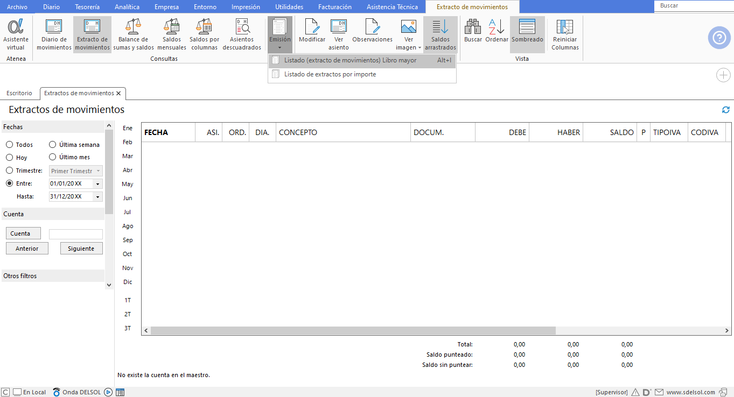Open Saldos por columnas
This screenshot has width=734, height=397.
tap(205, 35)
